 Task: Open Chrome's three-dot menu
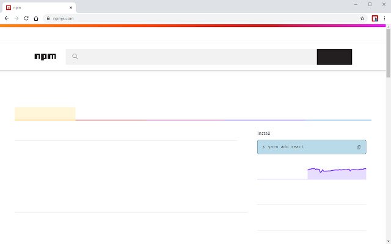384,18
